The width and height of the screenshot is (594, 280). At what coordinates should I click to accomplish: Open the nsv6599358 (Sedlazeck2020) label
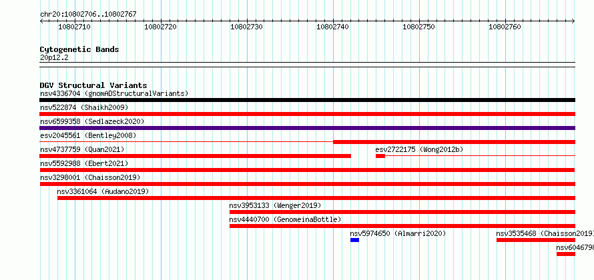tap(92, 121)
